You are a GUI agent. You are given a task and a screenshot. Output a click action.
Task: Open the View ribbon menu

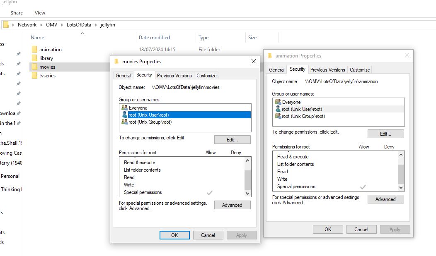point(40,13)
